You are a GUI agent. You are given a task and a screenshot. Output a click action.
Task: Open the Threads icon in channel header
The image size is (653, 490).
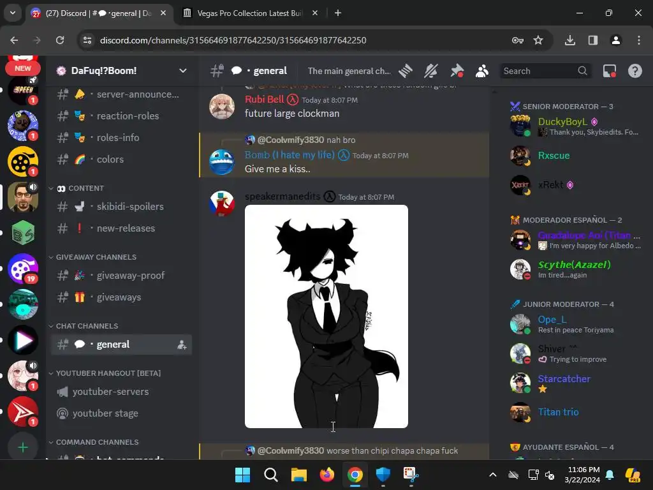[405, 71]
